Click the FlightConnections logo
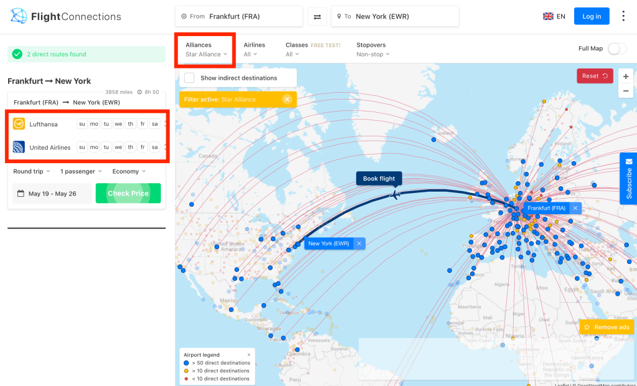 point(66,17)
